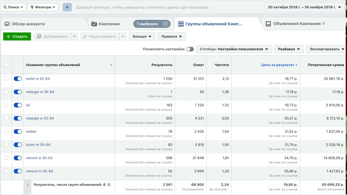Click the Ad sets grid icon tab
This screenshot has height=195, width=347.
pos(181,24)
